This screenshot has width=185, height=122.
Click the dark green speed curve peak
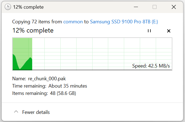pyautogui.click(x=31, y=58)
